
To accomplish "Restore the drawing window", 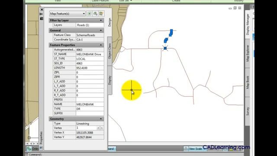I will [x=235, y=8].
